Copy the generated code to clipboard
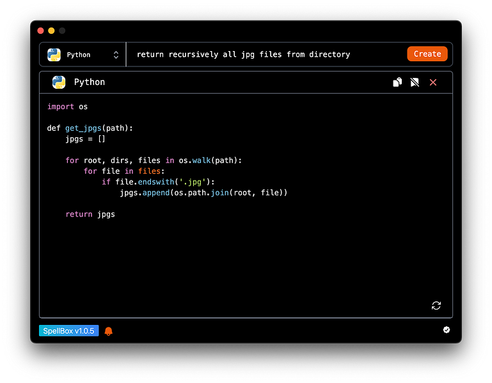 click(397, 82)
